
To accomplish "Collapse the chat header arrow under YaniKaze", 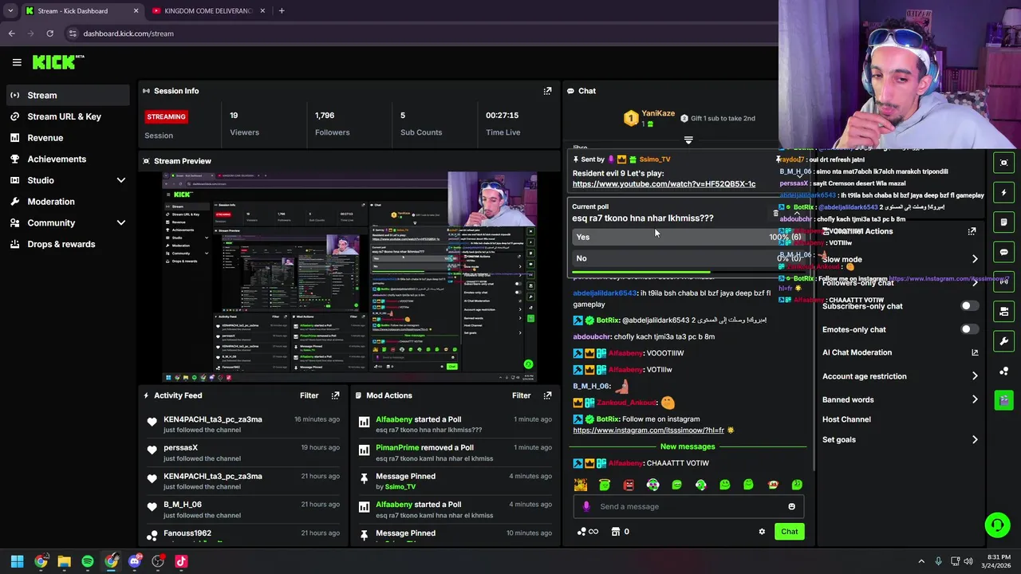I will 688,140.
